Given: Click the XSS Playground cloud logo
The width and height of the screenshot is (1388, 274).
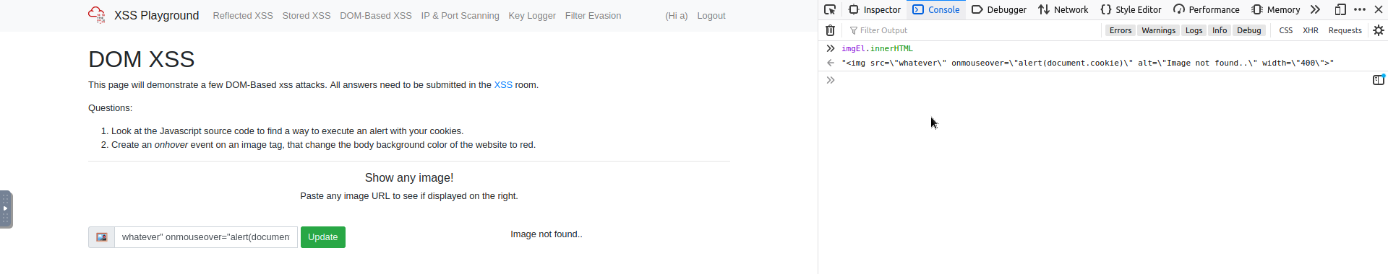Looking at the screenshot, I should [96, 14].
